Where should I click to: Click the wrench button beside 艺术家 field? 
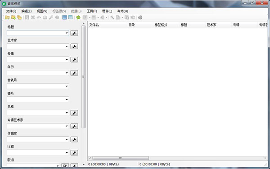(74, 46)
